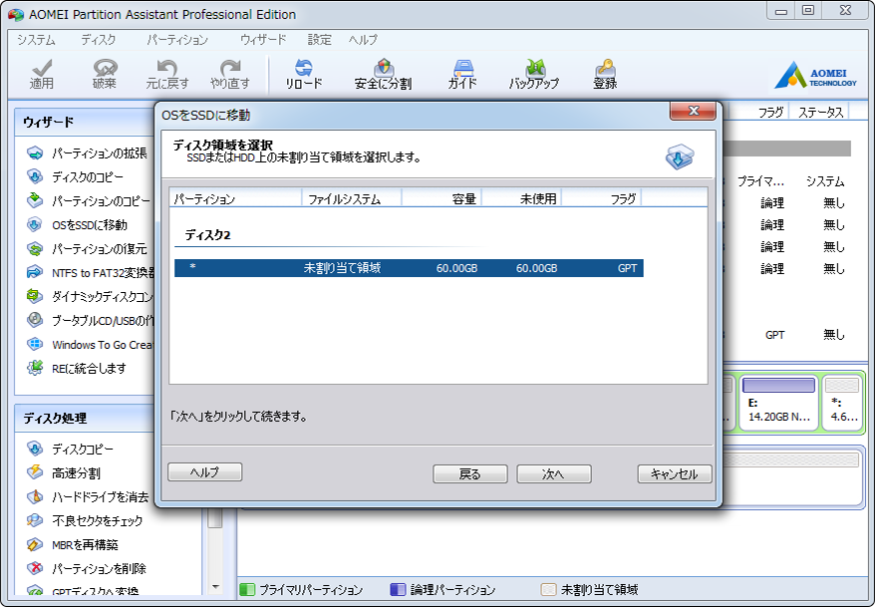Click the 破棄 (Discard) toolbar icon
This screenshot has height=607, width=875.
point(105,68)
